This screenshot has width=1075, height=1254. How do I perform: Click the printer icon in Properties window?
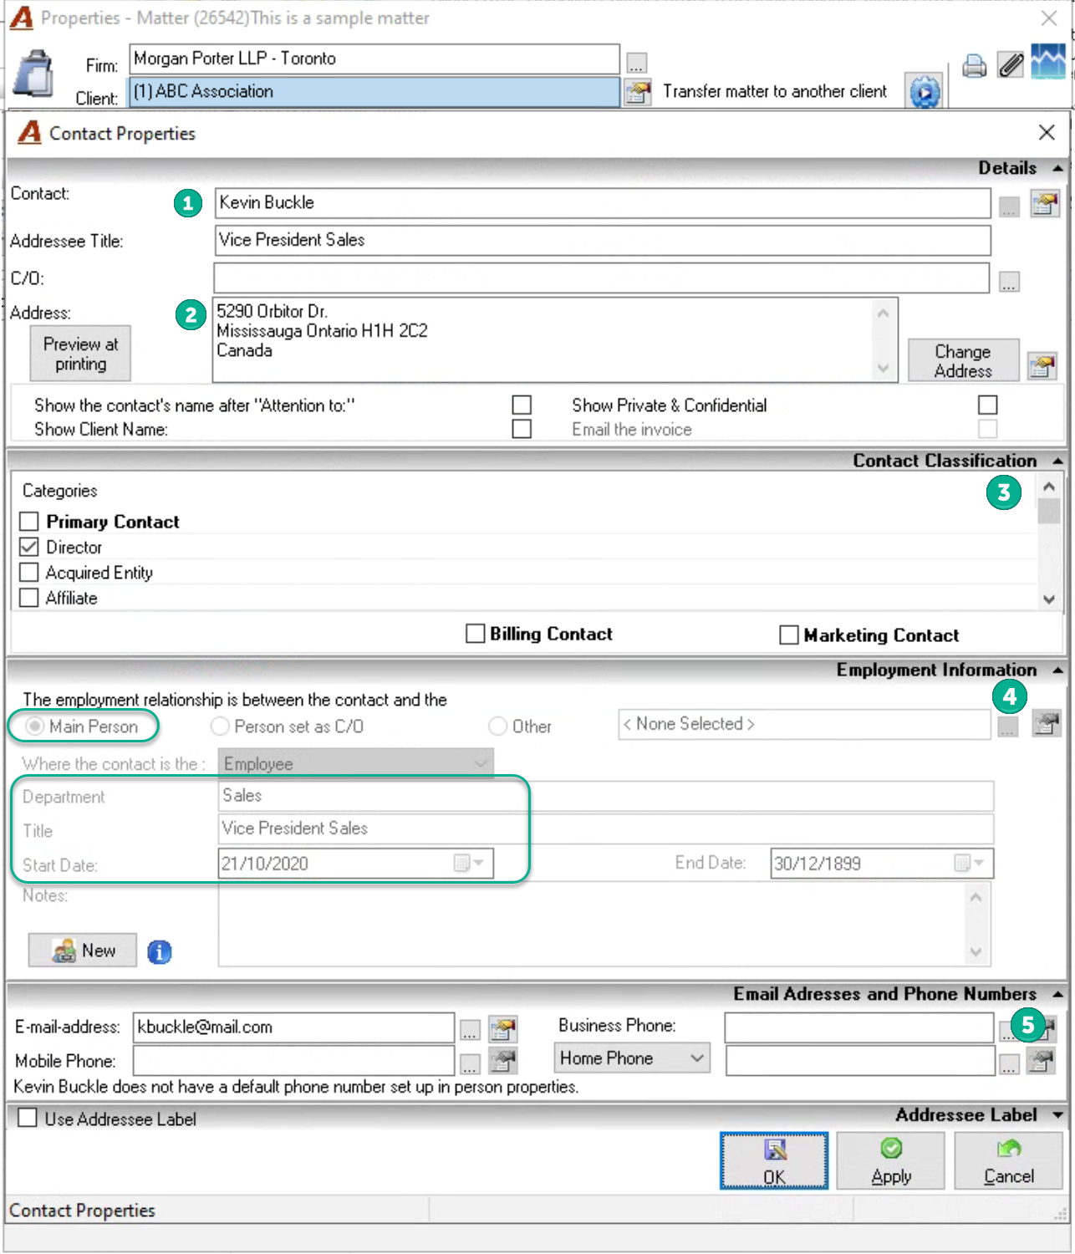[974, 65]
